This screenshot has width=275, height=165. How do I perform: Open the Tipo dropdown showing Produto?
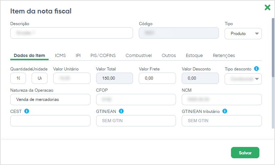click(x=243, y=34)
